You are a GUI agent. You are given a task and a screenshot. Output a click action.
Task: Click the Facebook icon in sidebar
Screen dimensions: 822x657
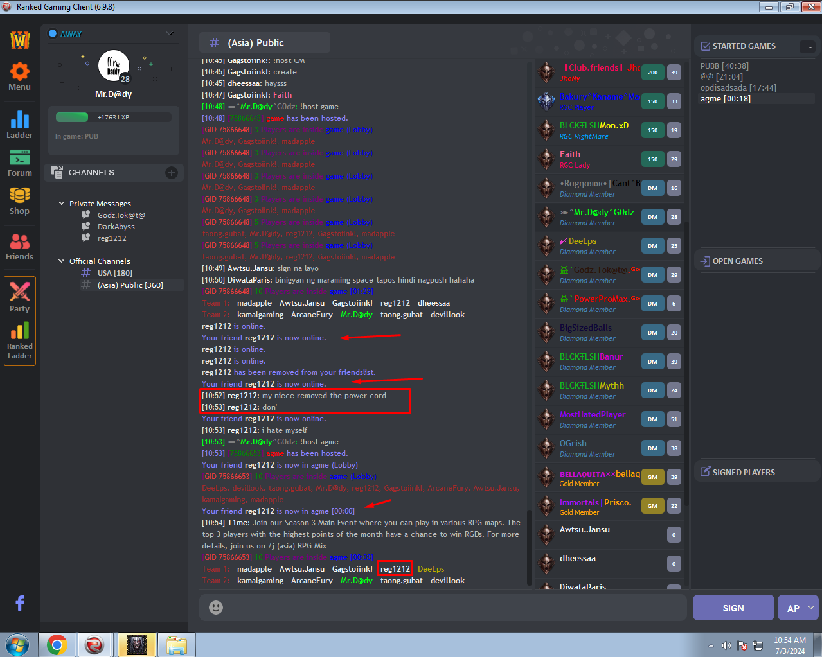tap(20, 603)
